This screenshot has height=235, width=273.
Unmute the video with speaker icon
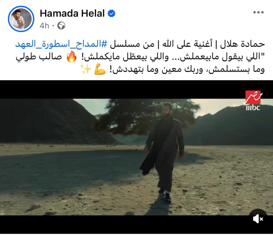tap(258, 219)
